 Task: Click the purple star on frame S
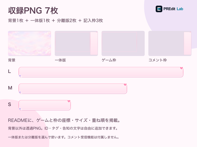pos(20,109)
